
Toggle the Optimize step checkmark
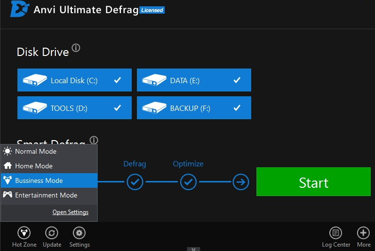coord(188,182)
